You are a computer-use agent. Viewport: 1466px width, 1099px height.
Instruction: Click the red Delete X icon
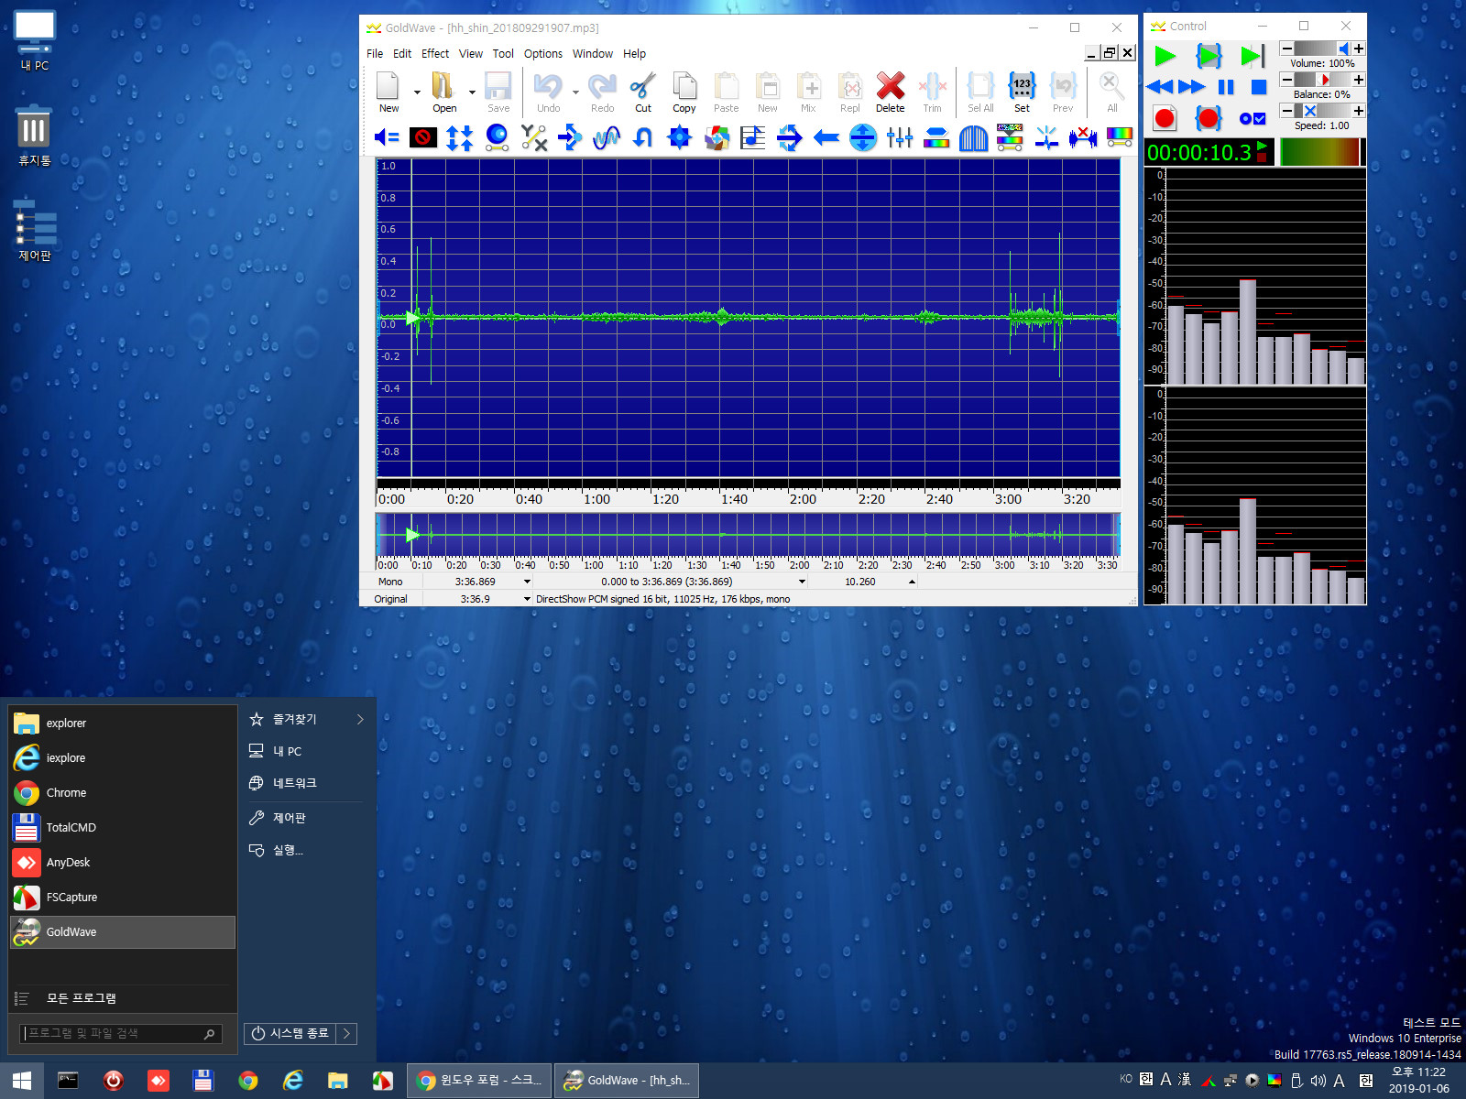click(890, 86)
